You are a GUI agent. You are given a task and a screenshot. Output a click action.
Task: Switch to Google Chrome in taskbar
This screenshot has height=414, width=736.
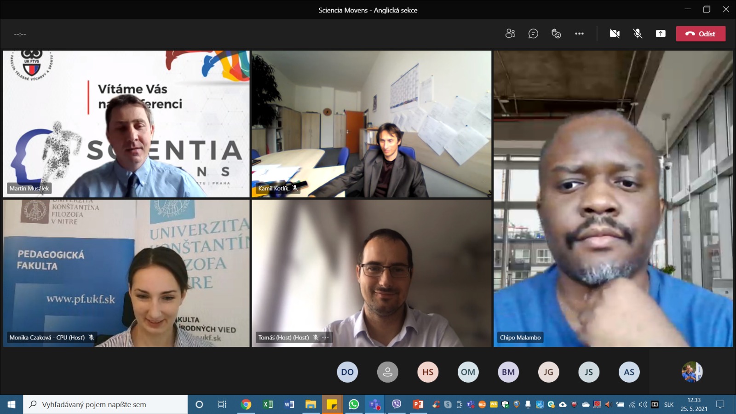pyautogui.click(x=246, y=404)
